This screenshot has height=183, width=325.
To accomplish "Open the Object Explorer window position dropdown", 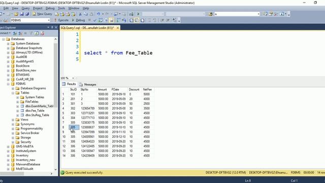I will [x=48, y=27].
